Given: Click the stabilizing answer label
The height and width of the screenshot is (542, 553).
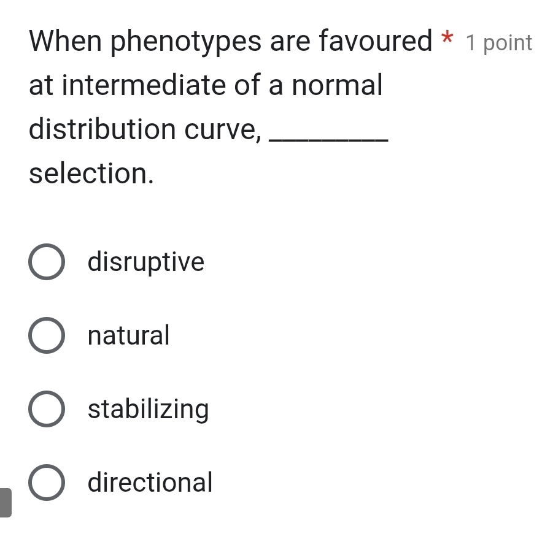Looking at the screenshot, I should pos(148,409).
